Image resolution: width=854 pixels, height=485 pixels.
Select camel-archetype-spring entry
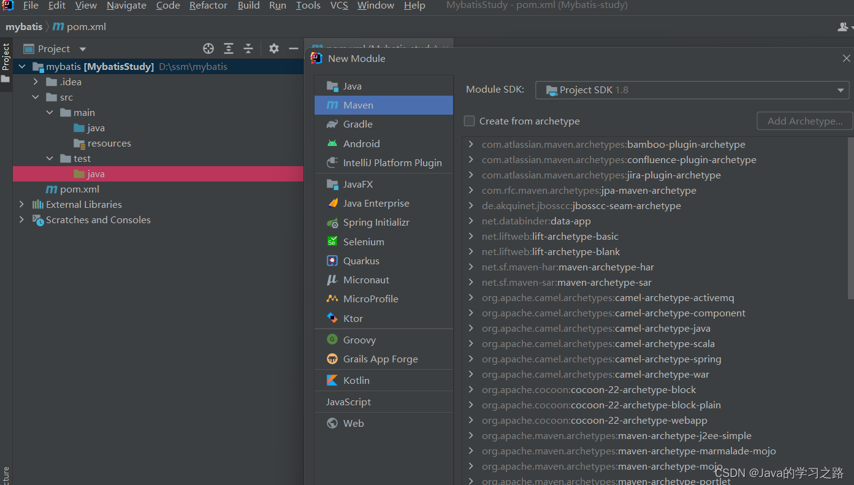[601, 359]
